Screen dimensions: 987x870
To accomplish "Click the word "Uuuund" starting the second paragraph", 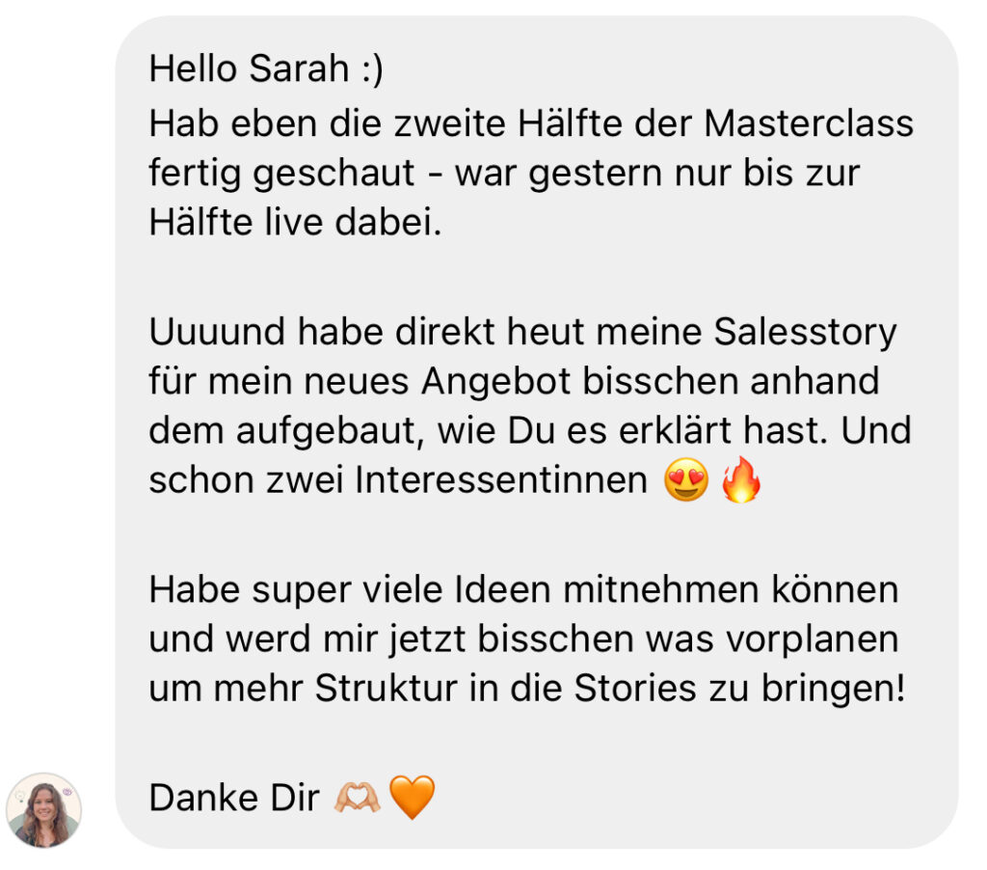I will 217,332.
